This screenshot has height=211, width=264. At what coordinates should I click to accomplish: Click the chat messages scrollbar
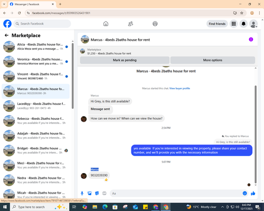click(256, 135)
